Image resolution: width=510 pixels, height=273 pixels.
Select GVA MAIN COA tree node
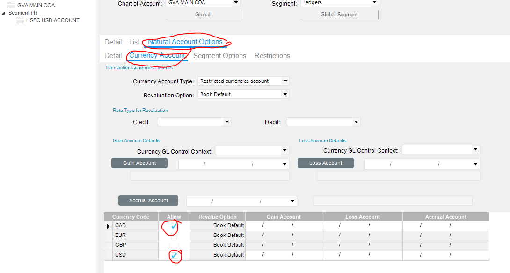pos(36,5)
